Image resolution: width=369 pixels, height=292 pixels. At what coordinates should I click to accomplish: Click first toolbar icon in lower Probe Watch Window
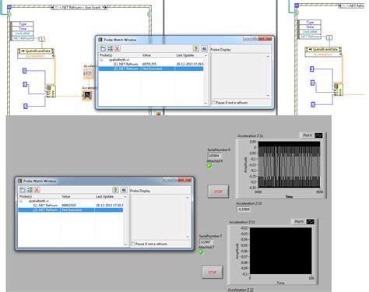pos(23,190)
